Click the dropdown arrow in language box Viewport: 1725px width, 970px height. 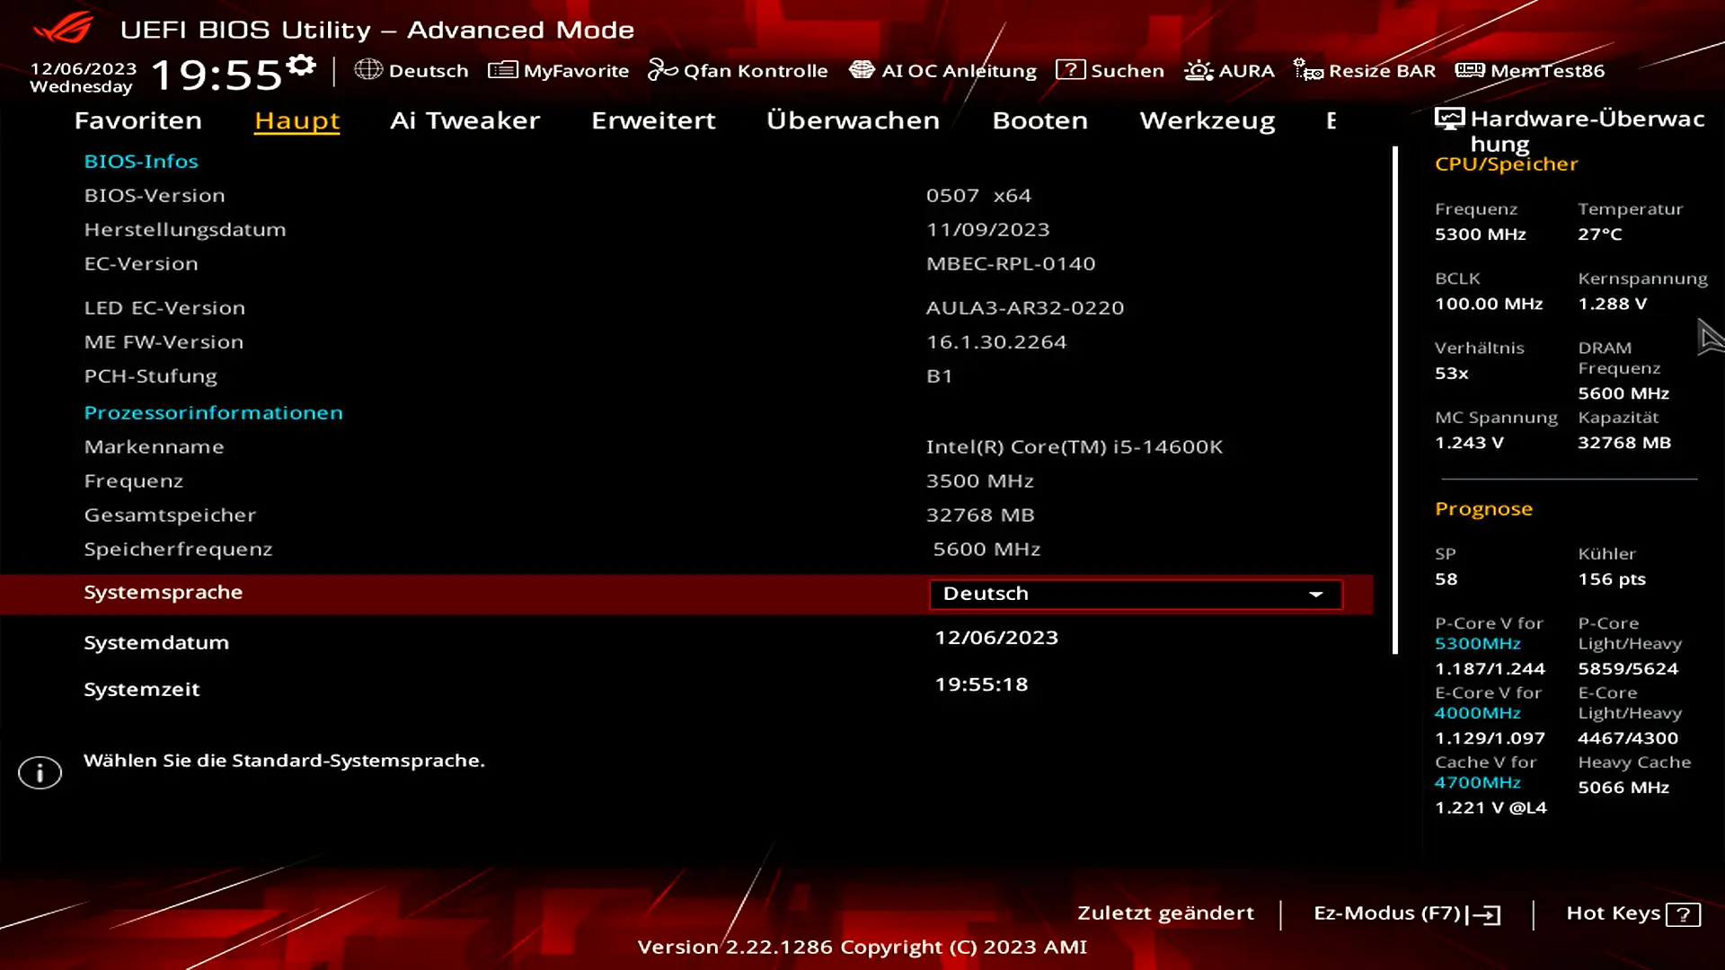pos(1315,595)
